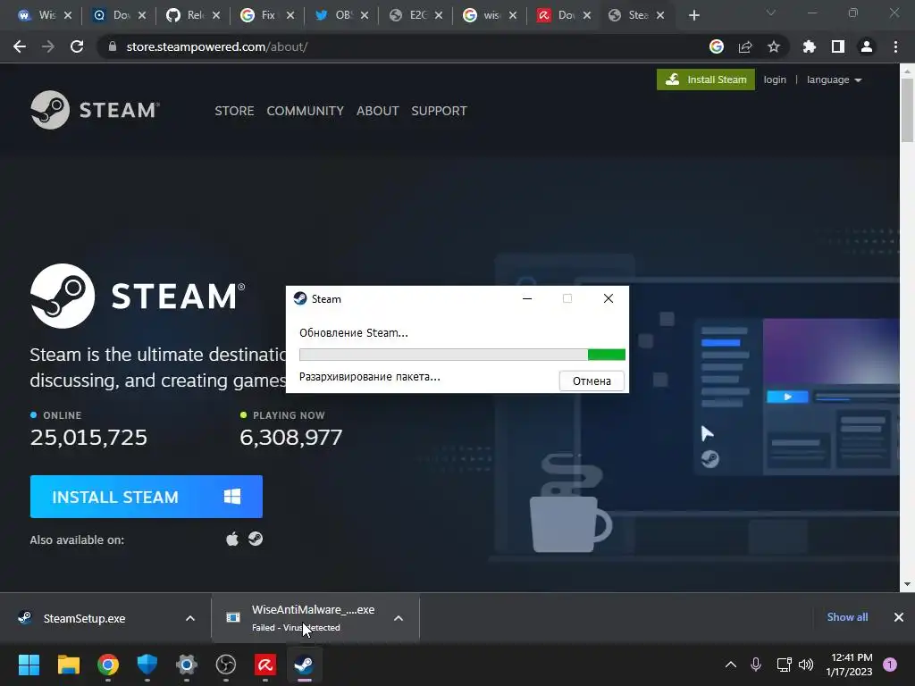The height and width of the screenshot is (686, 915).
Task: Open a new browser tab
Action: coord(693,15)
